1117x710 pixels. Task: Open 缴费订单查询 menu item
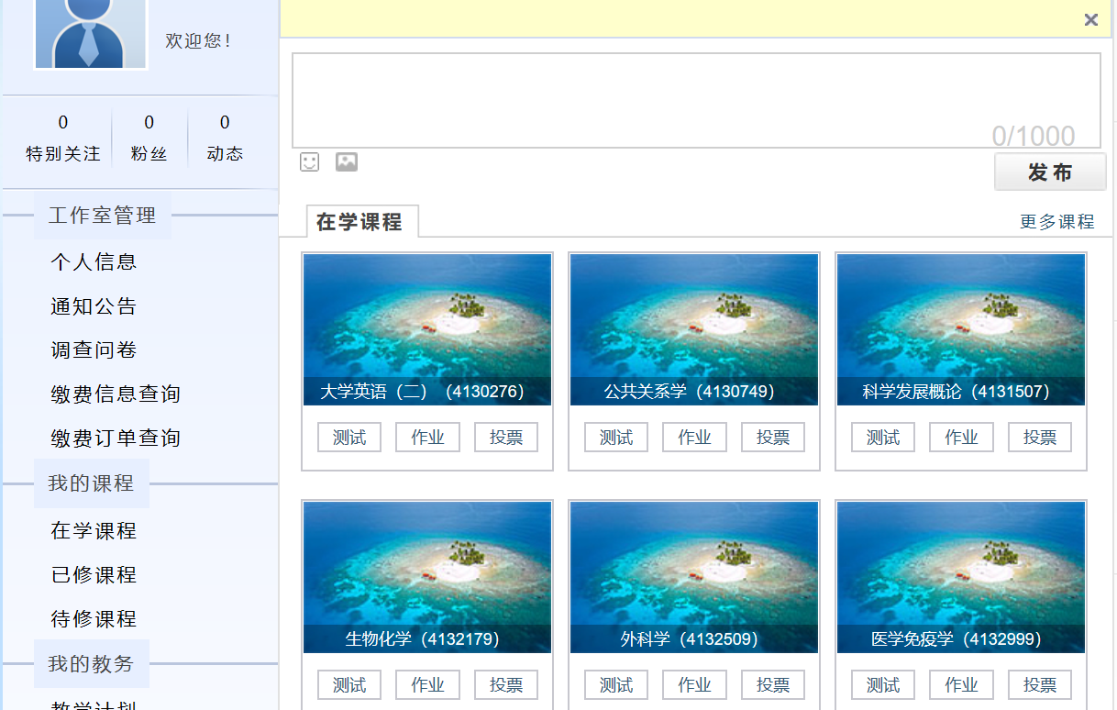116,438
